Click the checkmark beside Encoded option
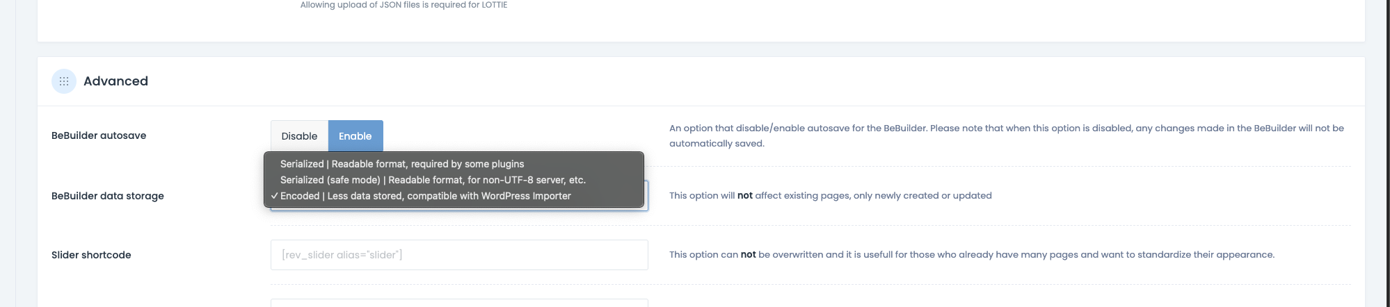The image size is (1390, 307). coord(275,197)
